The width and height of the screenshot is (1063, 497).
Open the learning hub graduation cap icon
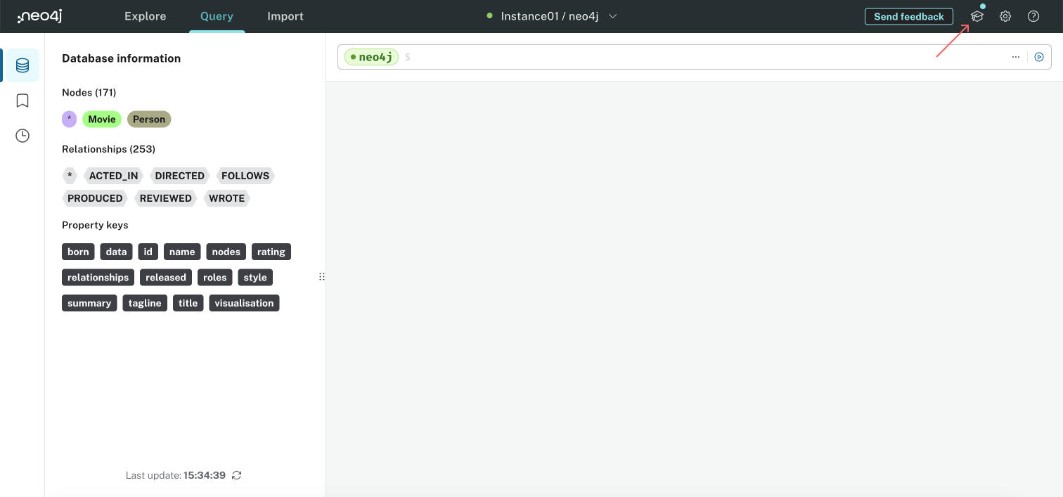pos(977,15)
